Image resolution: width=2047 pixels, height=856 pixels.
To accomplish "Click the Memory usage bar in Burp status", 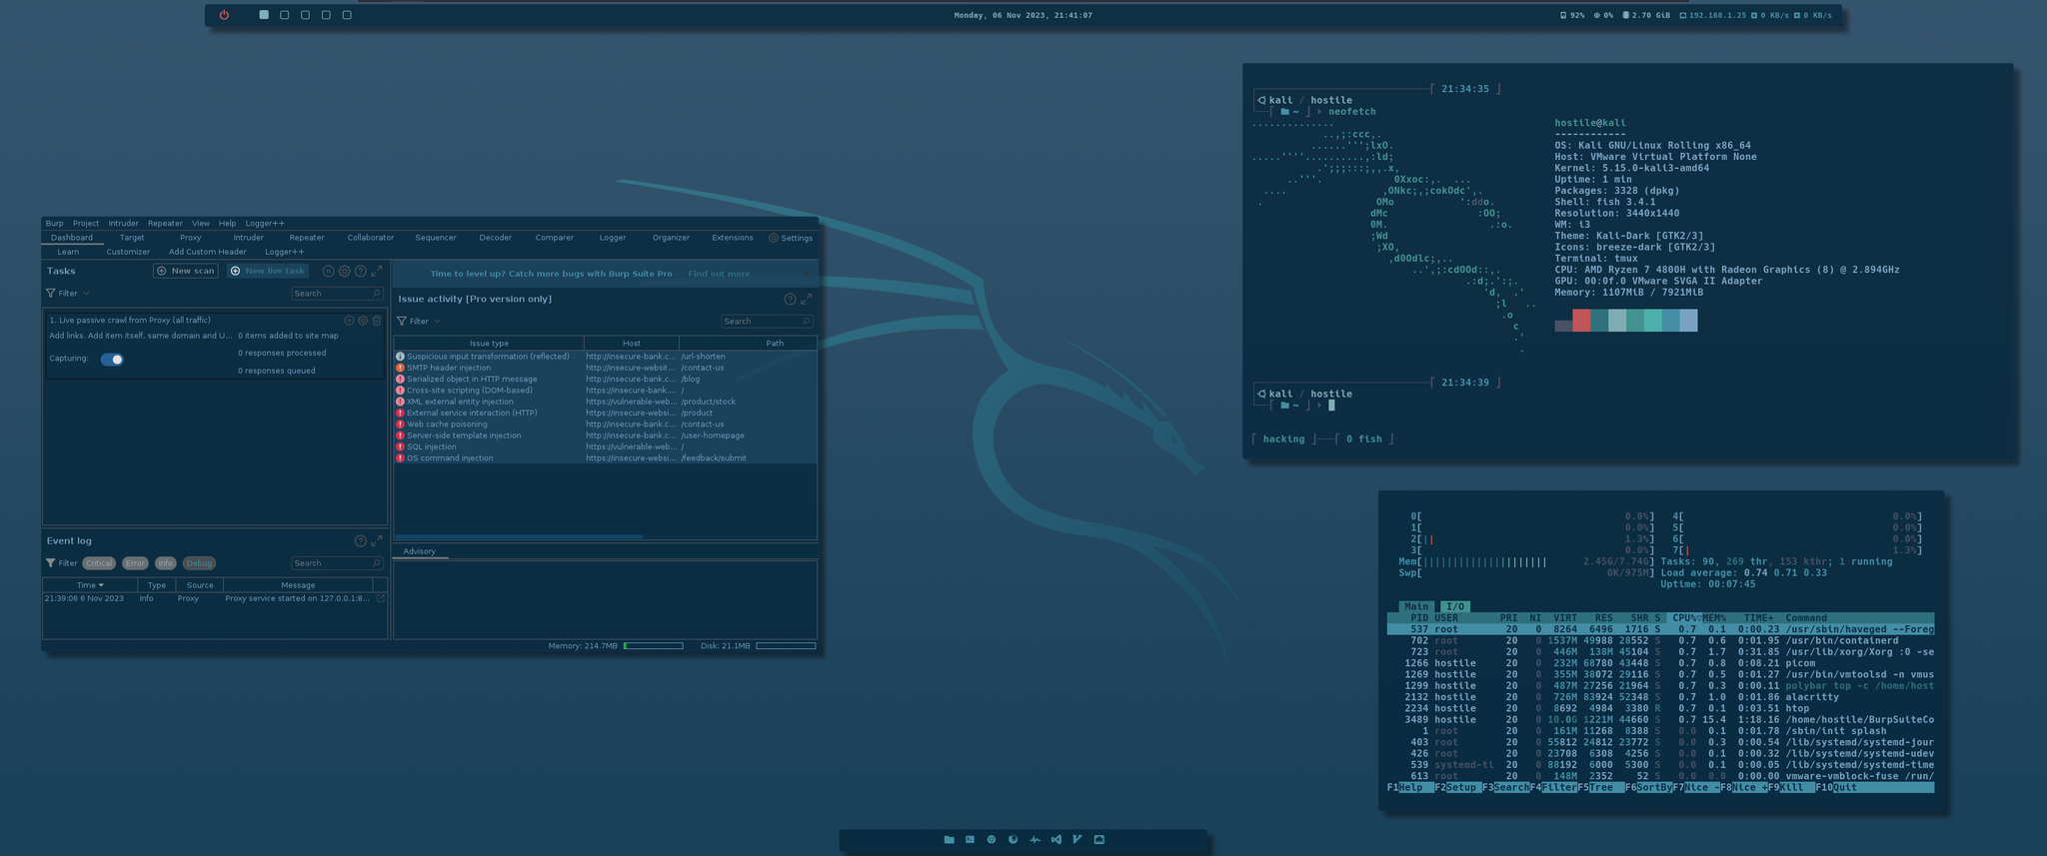I will pos(654,646).
